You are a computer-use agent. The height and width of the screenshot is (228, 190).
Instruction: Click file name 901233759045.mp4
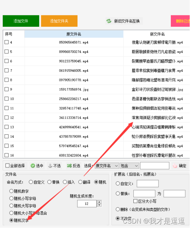click(74, 61)
